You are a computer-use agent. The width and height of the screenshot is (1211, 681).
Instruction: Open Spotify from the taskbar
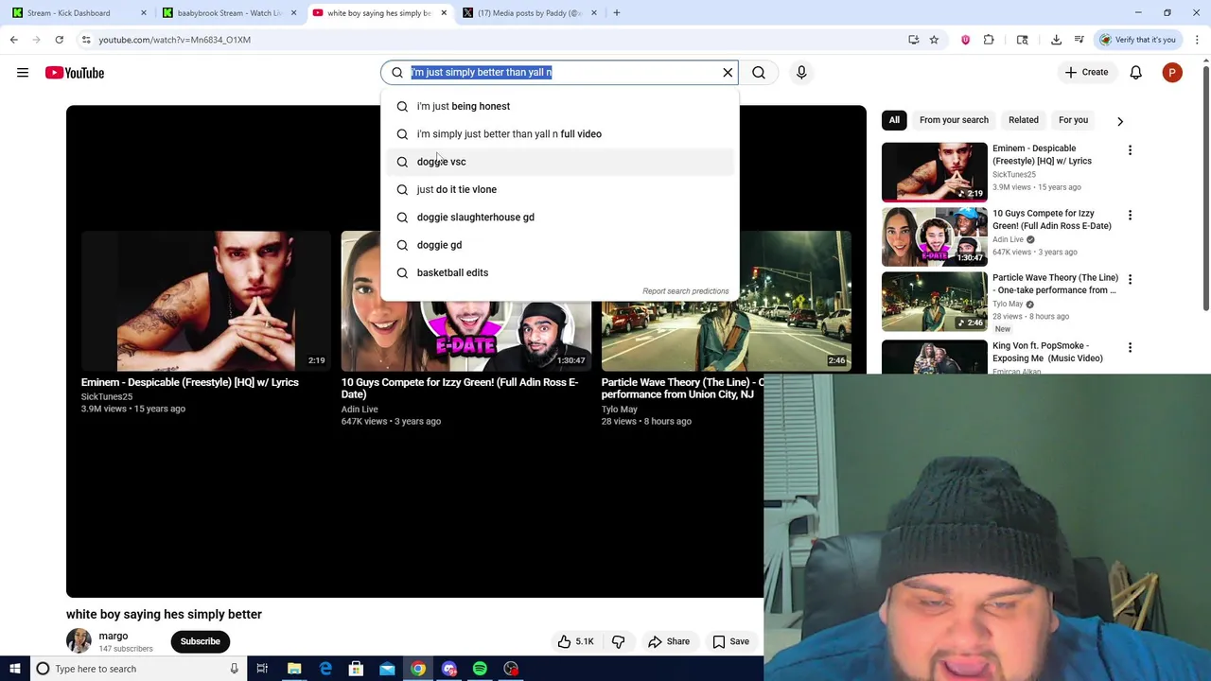click(x=480, y=669)
